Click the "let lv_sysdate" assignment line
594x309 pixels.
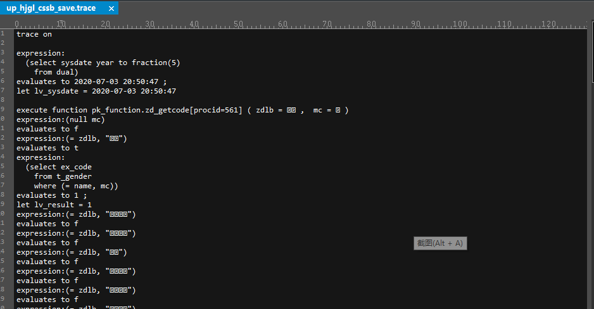(96, 91)
